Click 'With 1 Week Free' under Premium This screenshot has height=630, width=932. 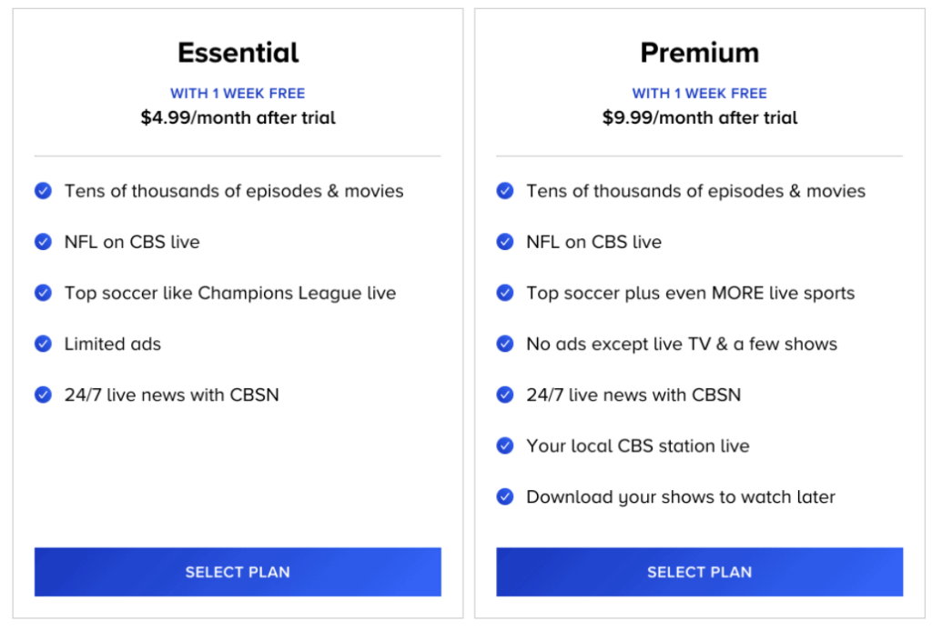point(699,93)
